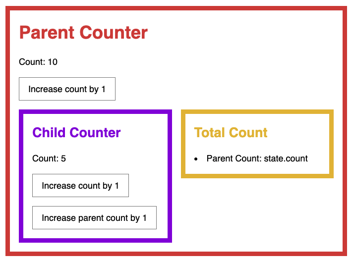Click the word "Child" in the purple heading
This screenshot has width=353, height=261.
49,133
